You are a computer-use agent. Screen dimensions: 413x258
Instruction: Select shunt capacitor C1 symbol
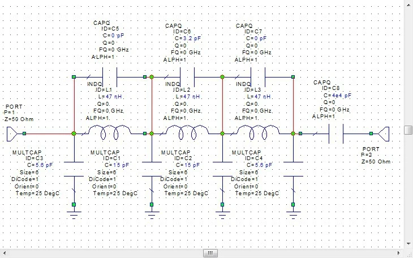point(152,169)
